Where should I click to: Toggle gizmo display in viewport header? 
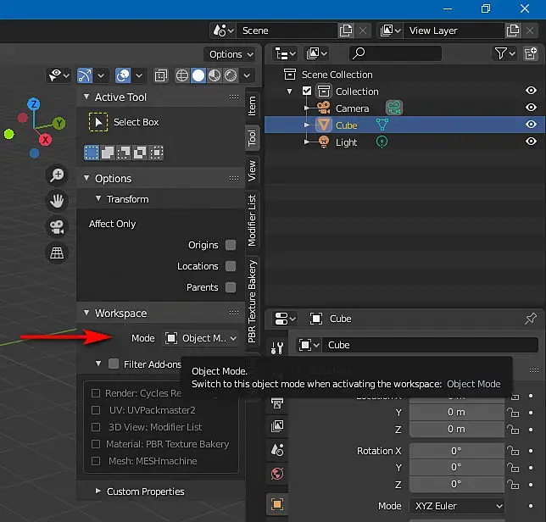85,75
